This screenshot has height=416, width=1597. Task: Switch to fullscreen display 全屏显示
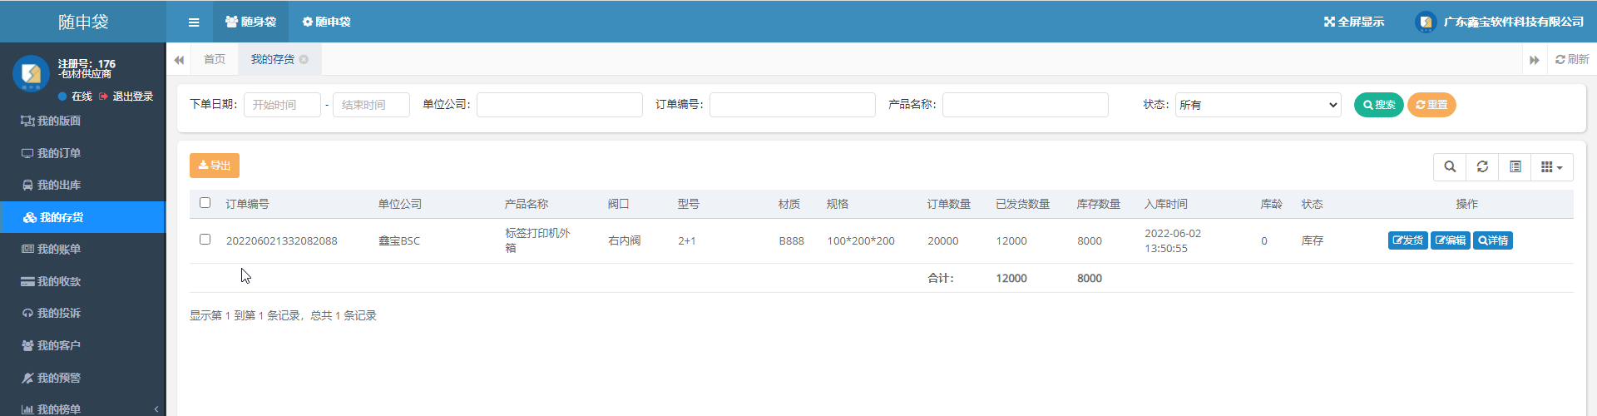click(1354, 22)
